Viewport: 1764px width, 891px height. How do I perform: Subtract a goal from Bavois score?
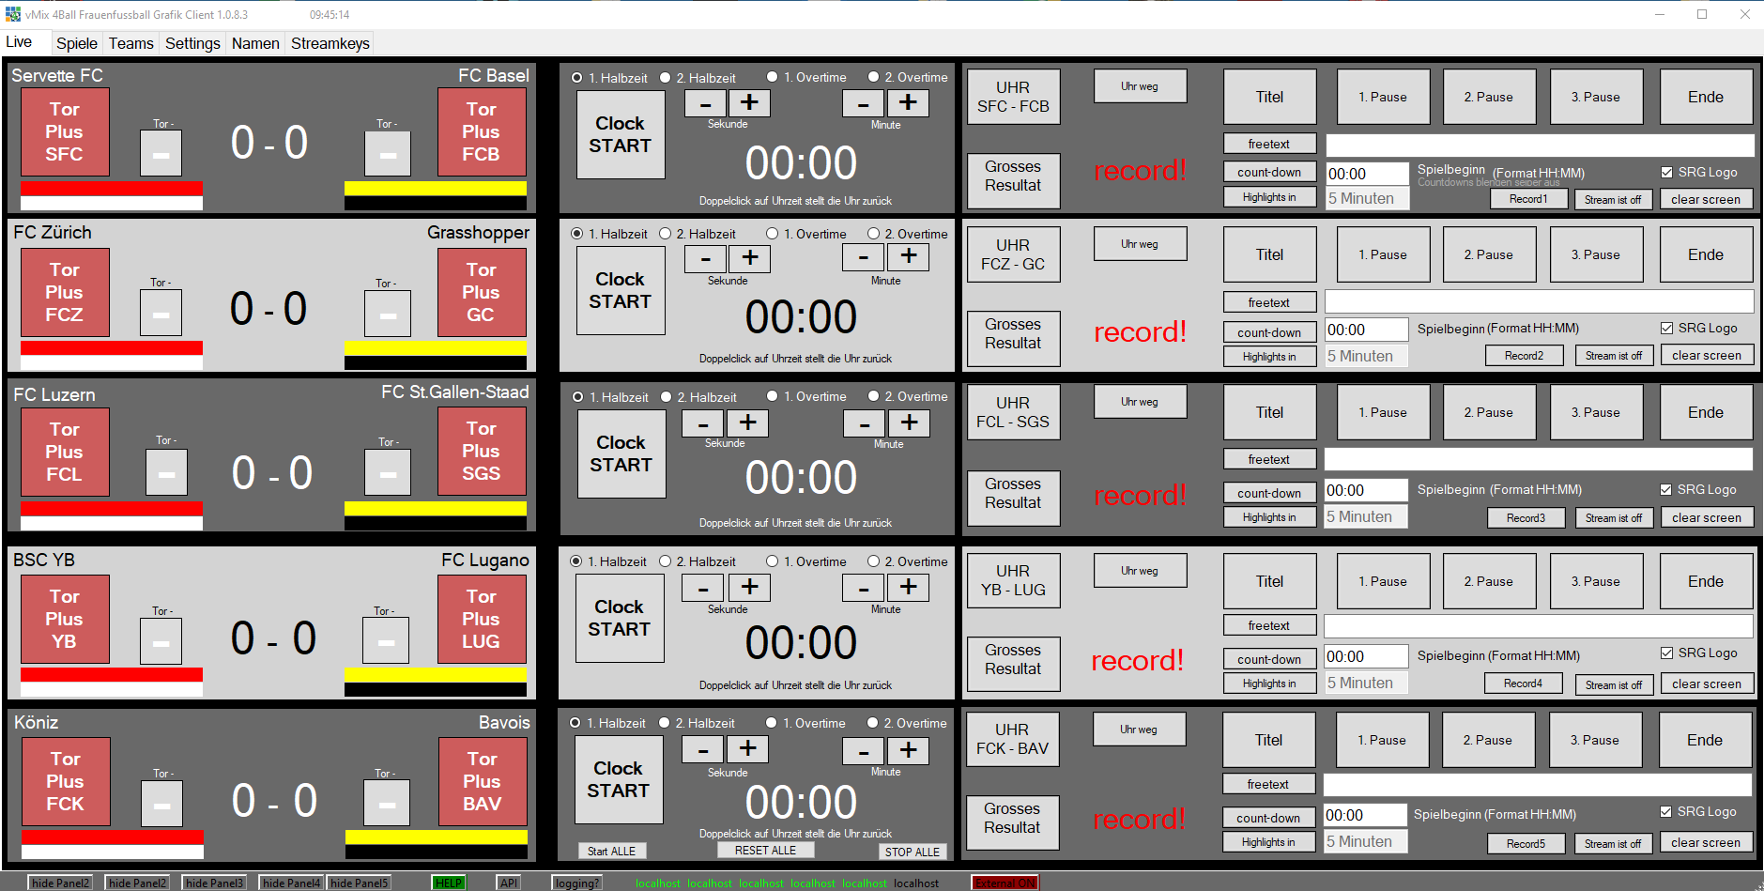(387, 805)
